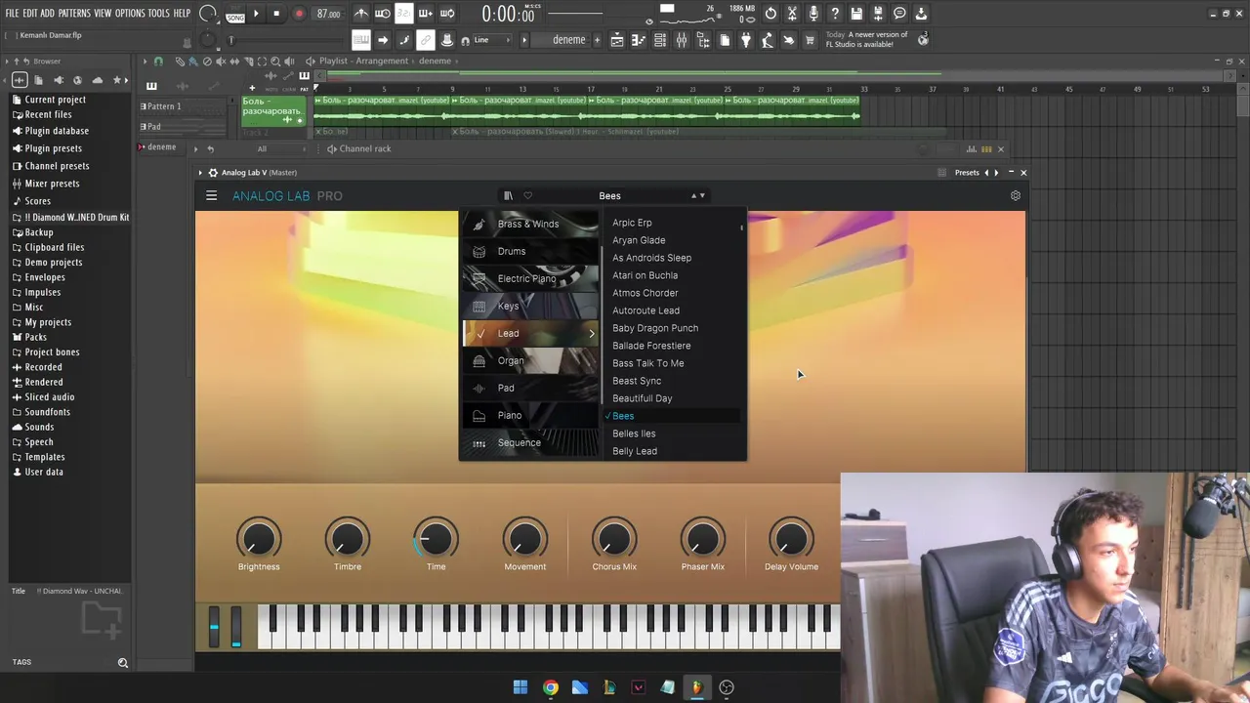1250x703 pixels.
Task: Open Analog Lab settings gear icon
Action: tap(1016, 195)
